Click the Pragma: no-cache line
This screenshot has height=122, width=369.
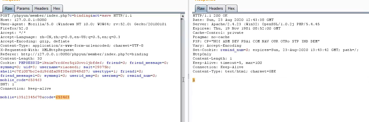pos(211,37)
